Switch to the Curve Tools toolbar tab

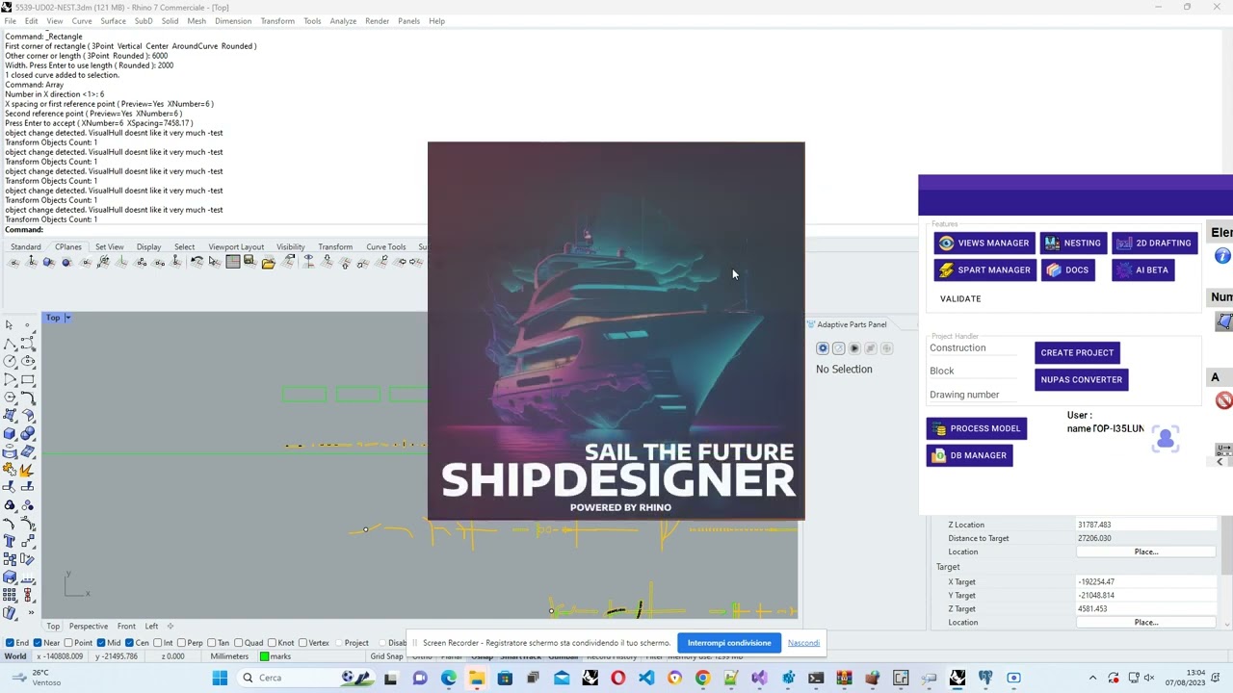[385, 247]
